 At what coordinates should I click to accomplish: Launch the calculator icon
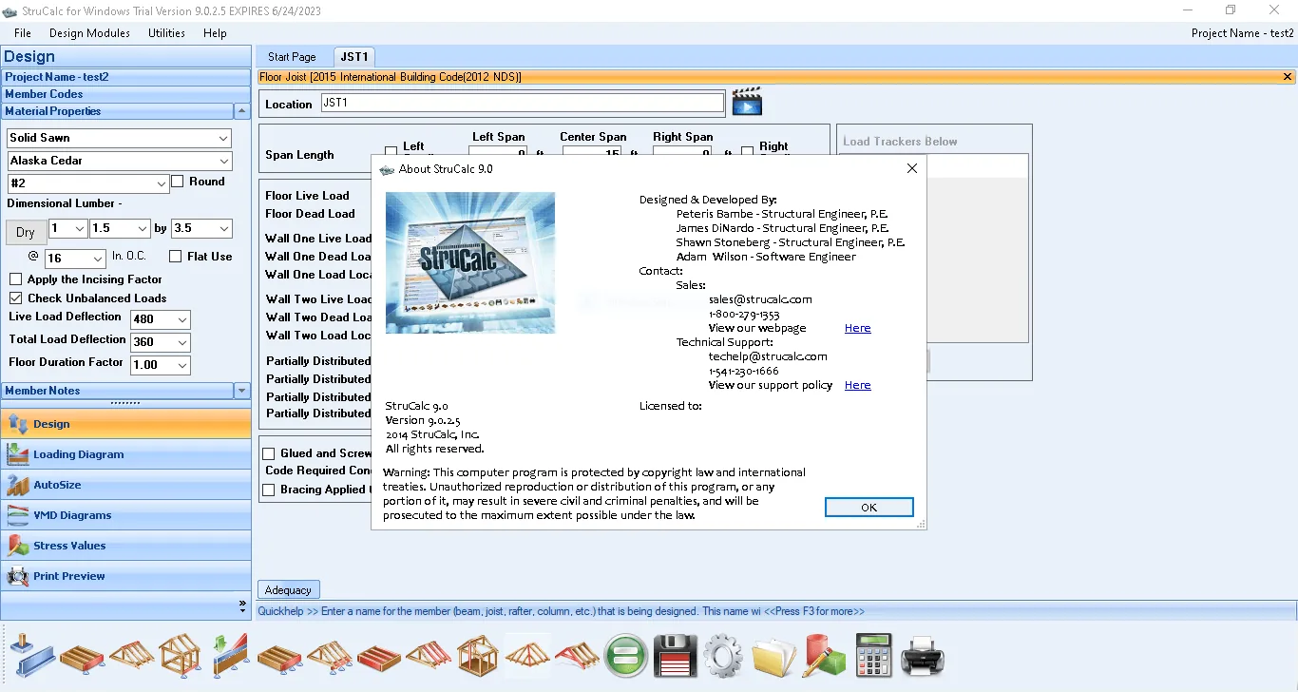click(872, 656)
